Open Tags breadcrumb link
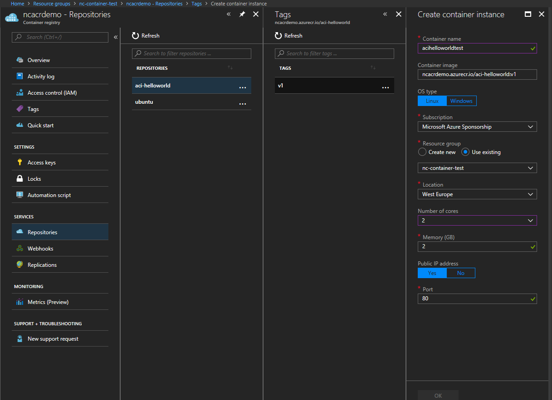 (x=197, y=4)
